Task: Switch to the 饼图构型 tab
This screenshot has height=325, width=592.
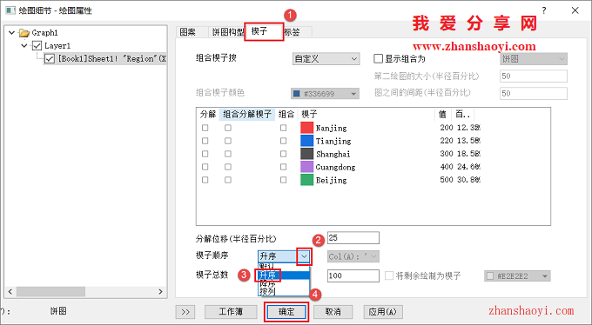Action: point(228,32)
